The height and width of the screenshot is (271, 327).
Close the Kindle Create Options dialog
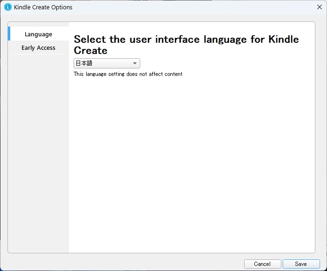pos(319,7)
